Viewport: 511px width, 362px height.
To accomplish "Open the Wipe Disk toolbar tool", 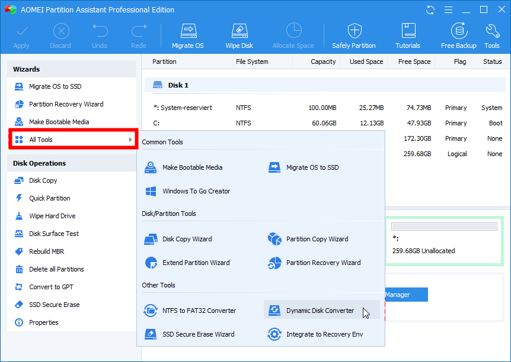I will click(x=239, y=35).
